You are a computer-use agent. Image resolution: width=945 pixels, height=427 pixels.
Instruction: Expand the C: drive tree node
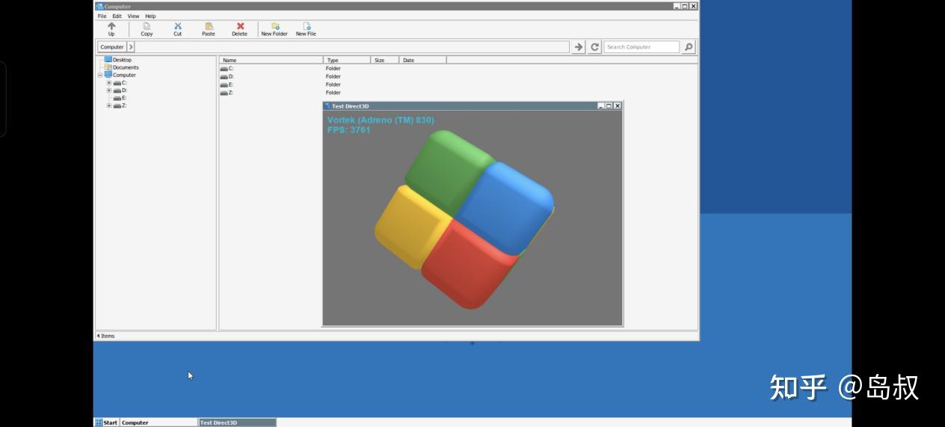(109, 83)
